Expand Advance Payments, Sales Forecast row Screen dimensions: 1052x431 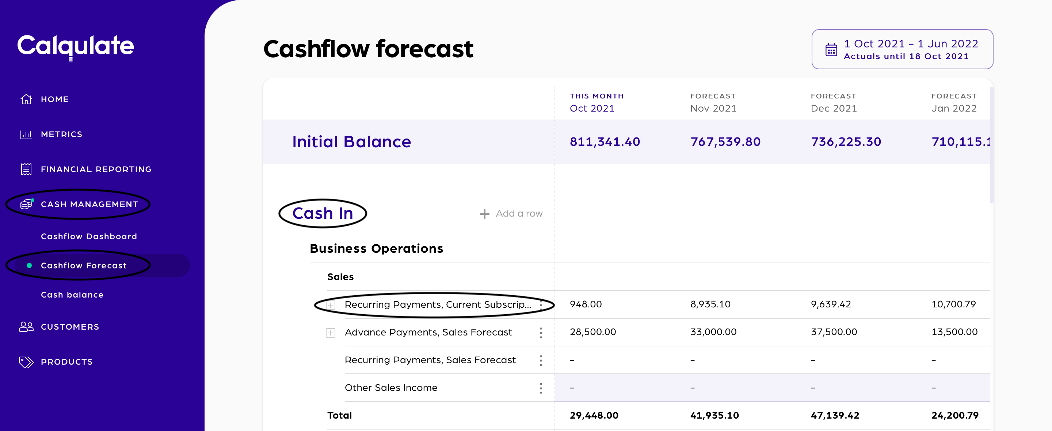pyautogui.click(x=330, y=333)
